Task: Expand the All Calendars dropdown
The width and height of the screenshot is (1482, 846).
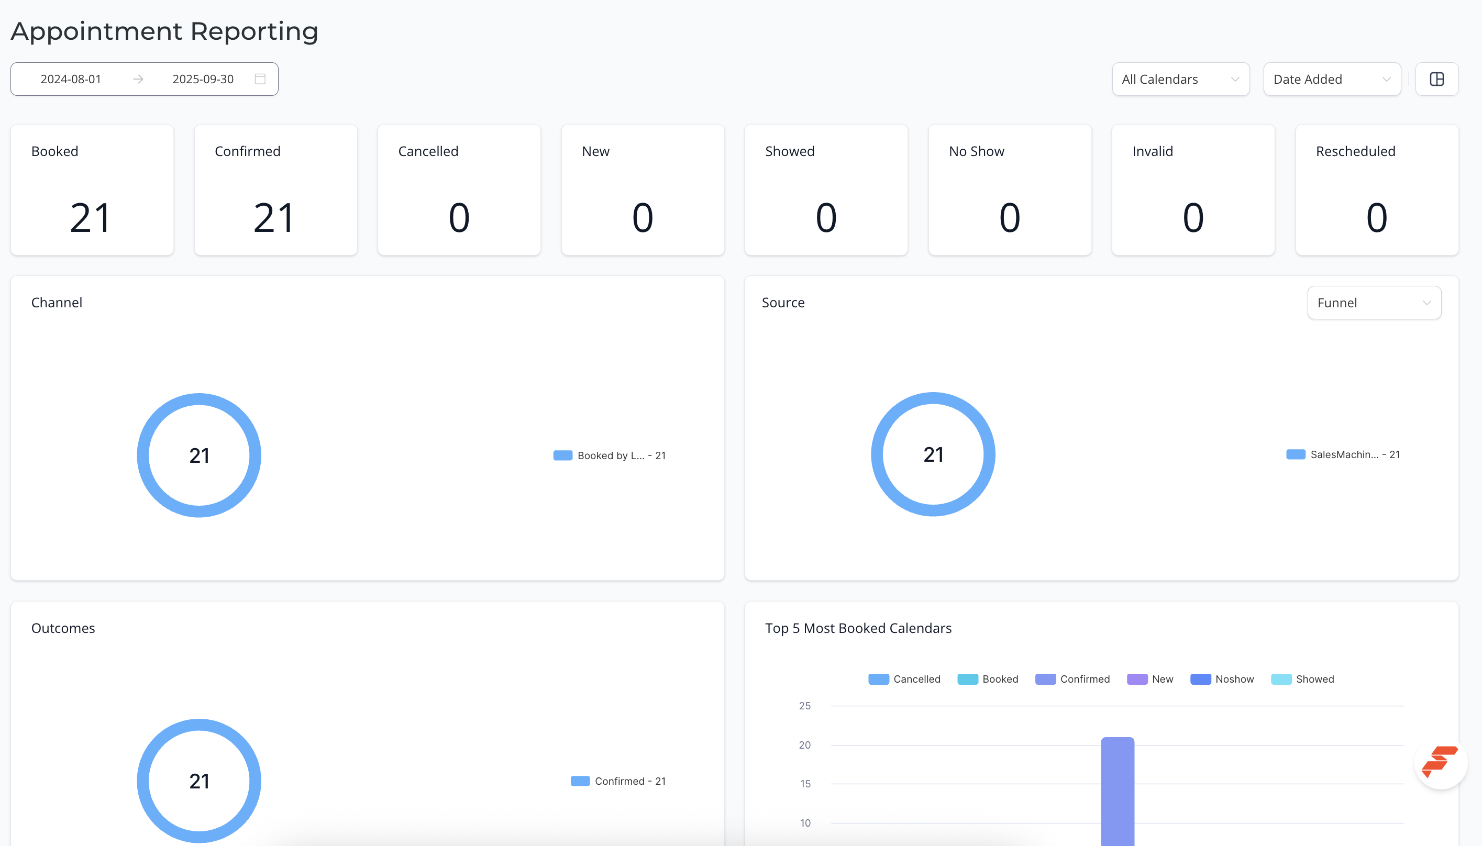Action: point(1180,79)
